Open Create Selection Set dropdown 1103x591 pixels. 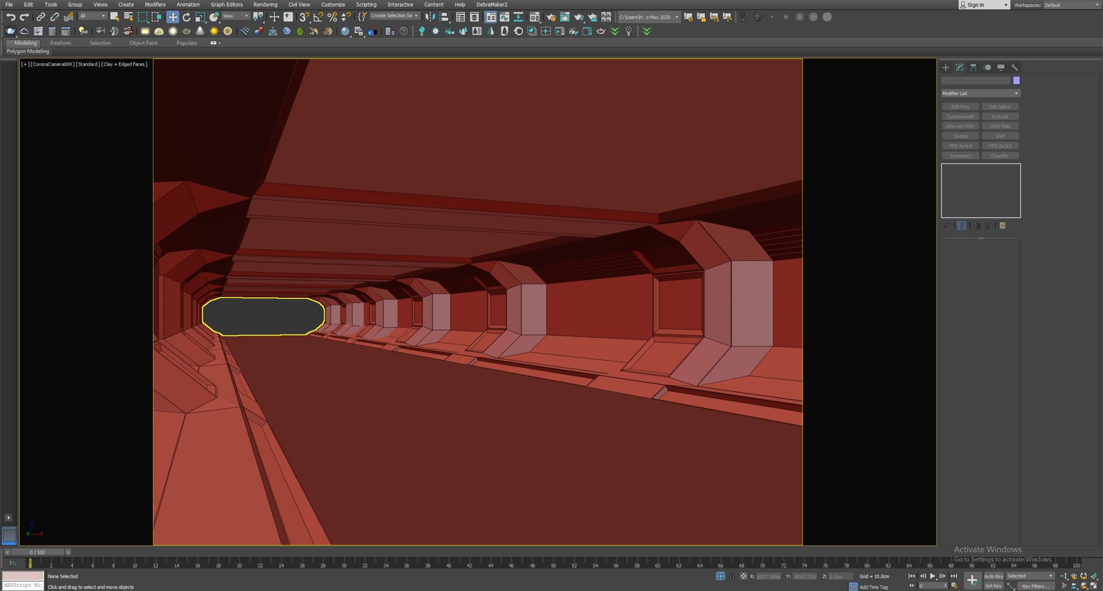click(x=395, y=16)
